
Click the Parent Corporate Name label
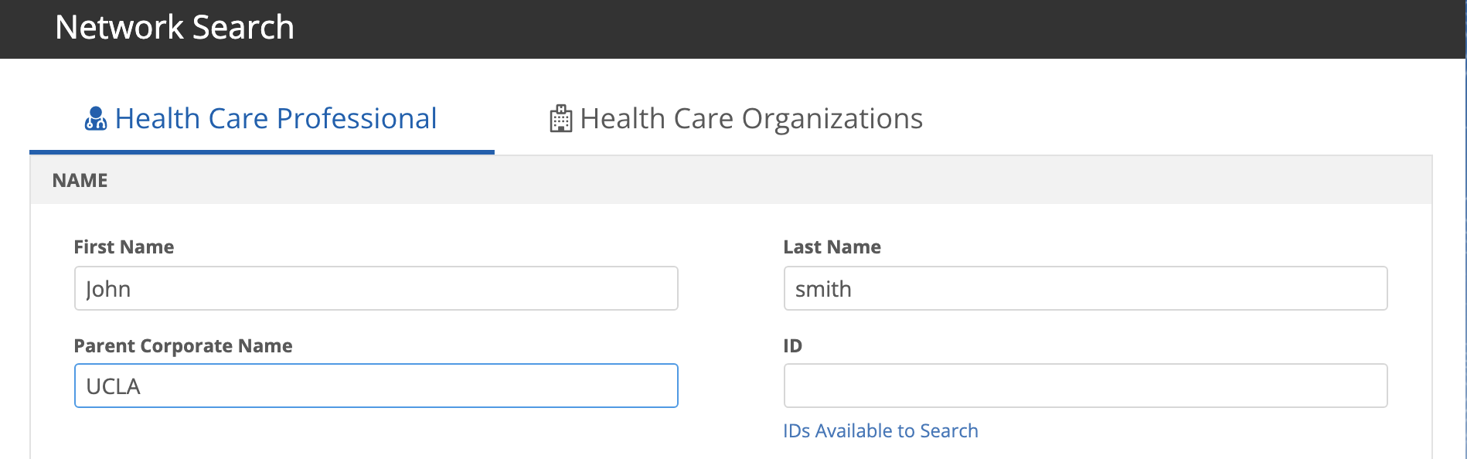[183, 346]
